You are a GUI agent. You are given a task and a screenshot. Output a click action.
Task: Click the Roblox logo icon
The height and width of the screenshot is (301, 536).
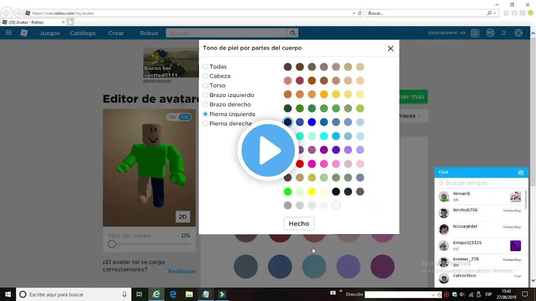coord(24,33)
